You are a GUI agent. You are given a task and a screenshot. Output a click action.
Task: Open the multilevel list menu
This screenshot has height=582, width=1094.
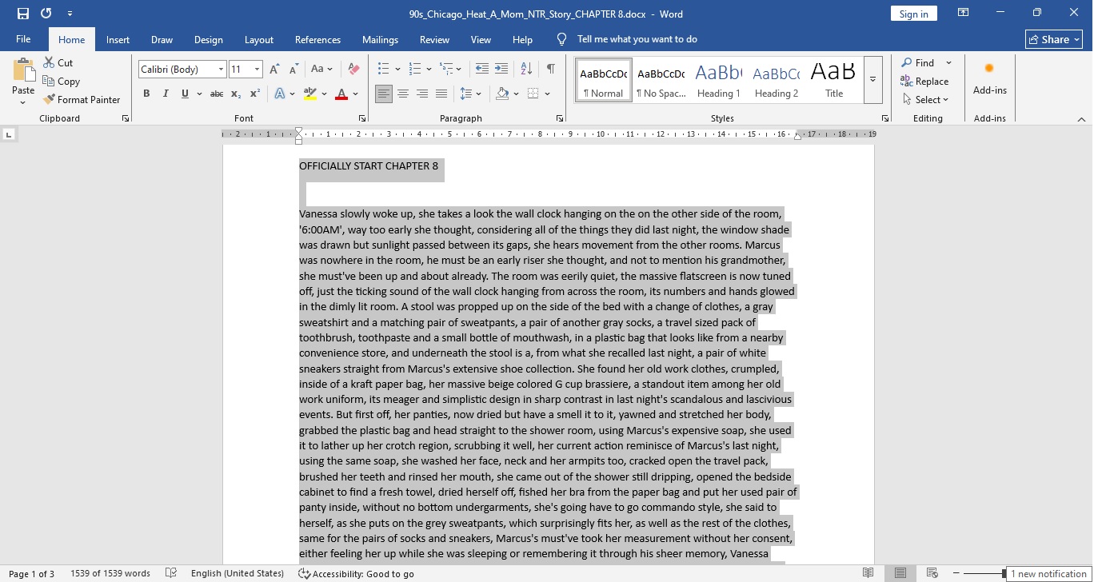451,69
